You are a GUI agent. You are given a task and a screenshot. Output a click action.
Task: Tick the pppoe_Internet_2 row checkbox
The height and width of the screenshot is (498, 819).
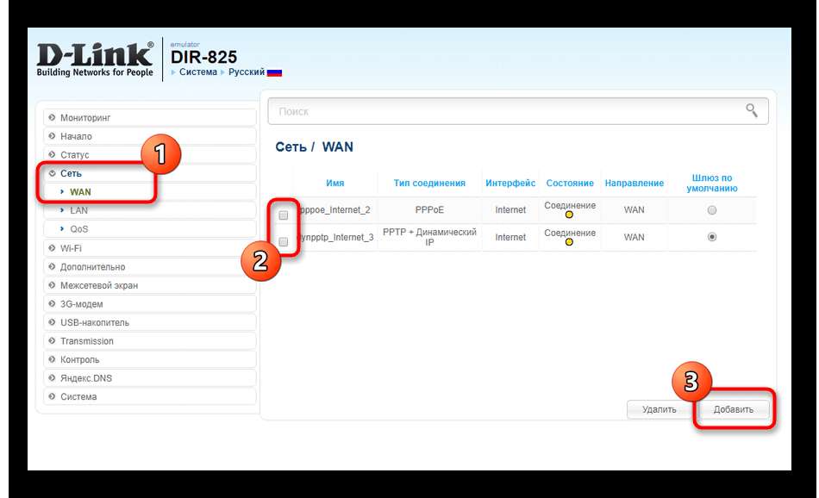[x=283, y=215]
